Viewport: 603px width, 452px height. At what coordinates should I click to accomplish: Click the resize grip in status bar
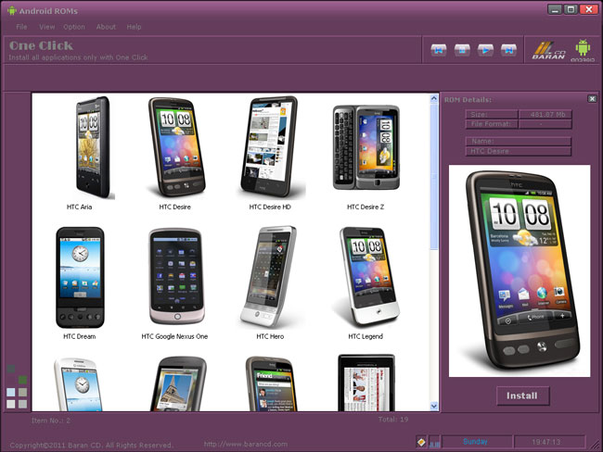point(595,445)
